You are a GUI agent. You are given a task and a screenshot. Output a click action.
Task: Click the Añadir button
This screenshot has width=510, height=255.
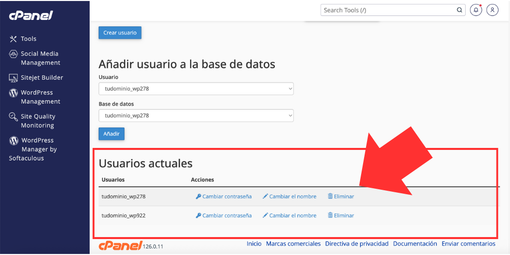[x=112, y=133]
